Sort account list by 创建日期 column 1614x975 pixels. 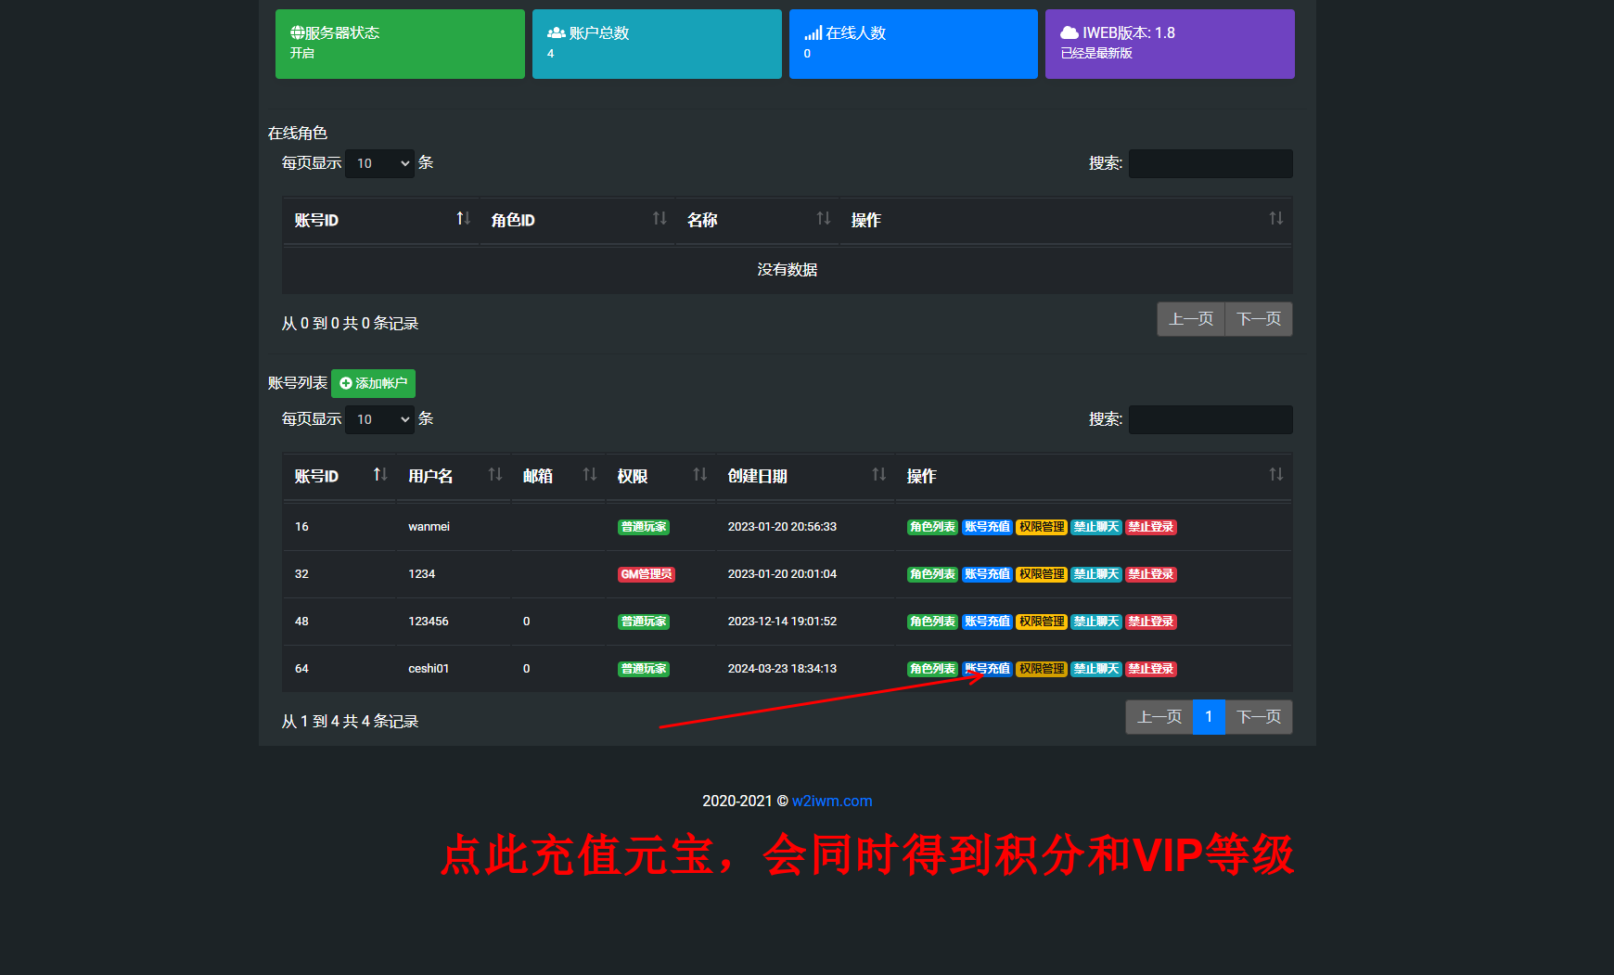805,476
